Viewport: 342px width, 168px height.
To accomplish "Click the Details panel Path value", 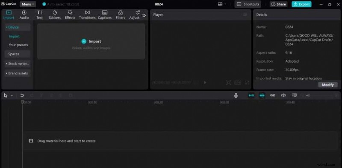I will (309, 40).
